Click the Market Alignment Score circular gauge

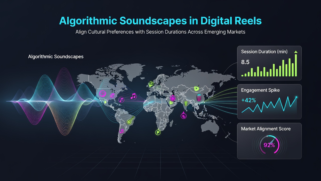269,145
